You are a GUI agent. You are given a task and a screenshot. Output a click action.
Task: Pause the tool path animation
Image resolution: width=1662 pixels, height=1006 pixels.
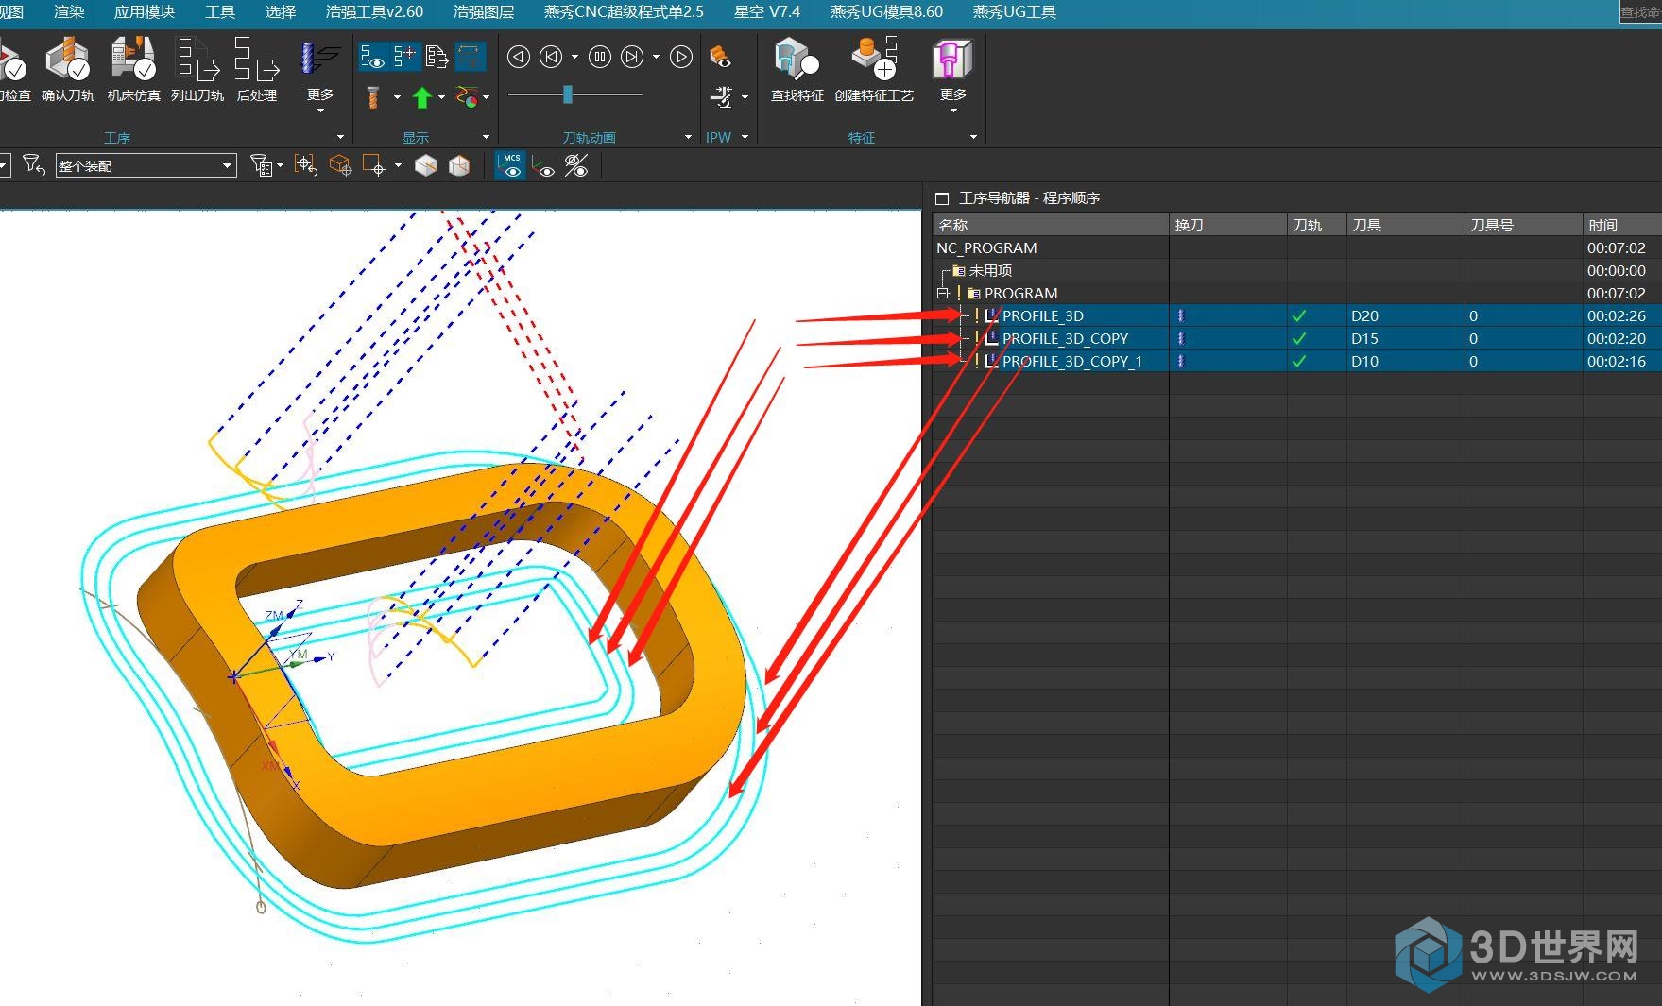[600, 58]
